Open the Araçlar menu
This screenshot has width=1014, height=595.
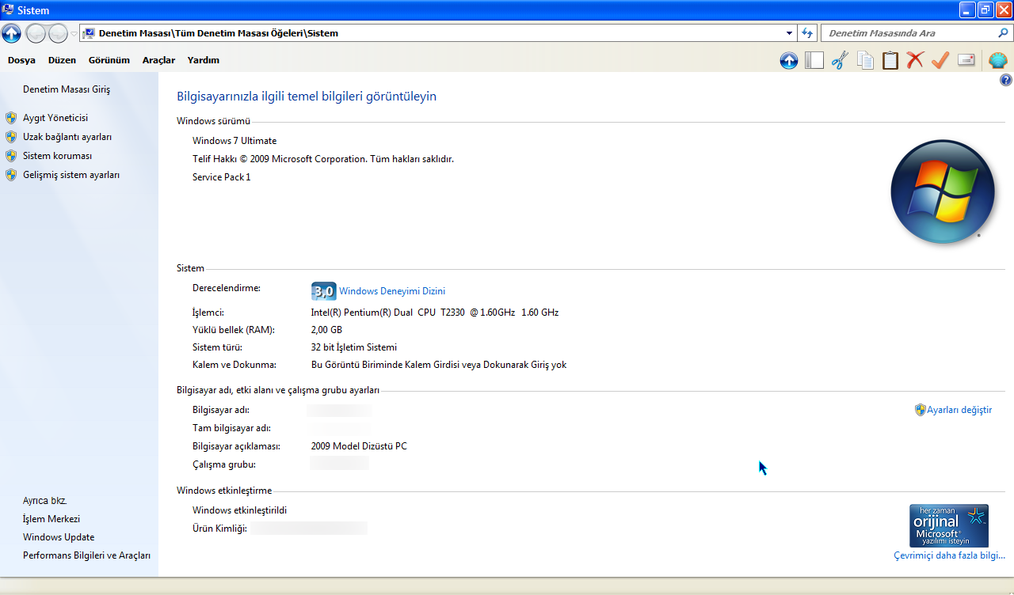[x=158, y=60]
